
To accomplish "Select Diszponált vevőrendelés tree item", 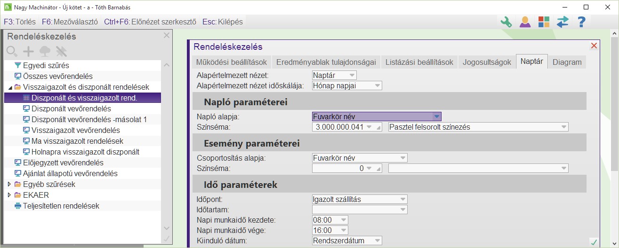I will [x=71, y=108].
